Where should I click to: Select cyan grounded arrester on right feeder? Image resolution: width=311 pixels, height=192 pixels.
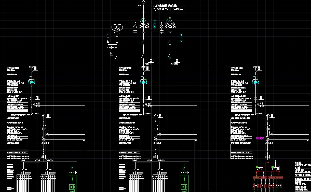click(x=181, y=36)
